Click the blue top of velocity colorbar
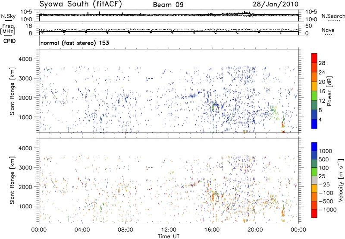345x239 pixels. (314, 147)
